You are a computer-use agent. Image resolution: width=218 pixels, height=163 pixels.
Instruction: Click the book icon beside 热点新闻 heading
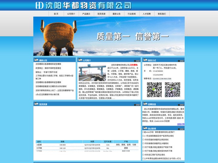pos(145,128)
